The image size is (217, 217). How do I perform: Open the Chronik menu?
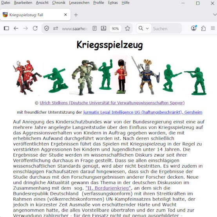[x=59, y=3]
